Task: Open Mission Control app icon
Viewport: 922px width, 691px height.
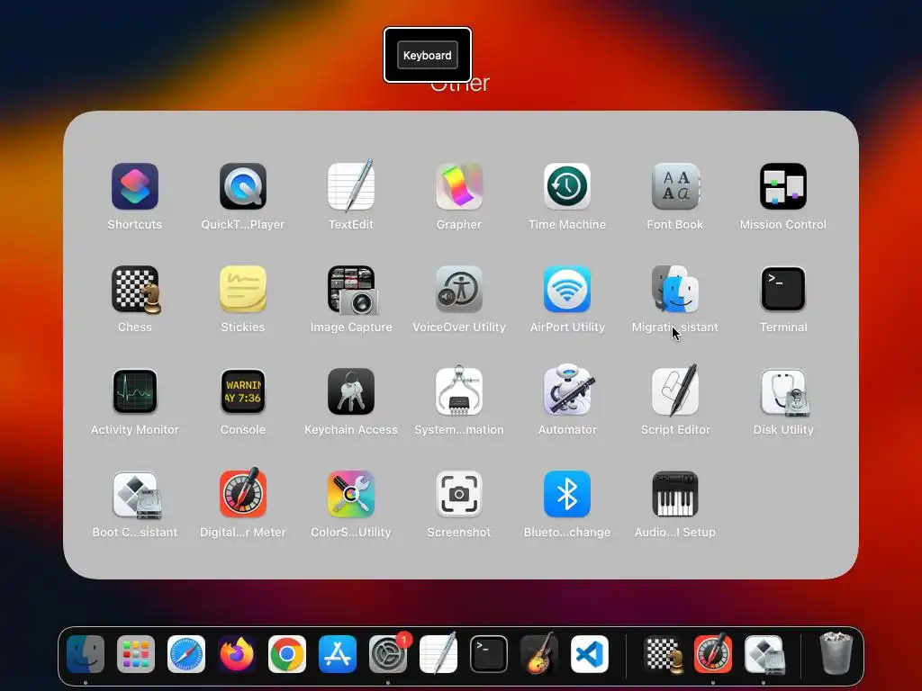Action: 783,187
